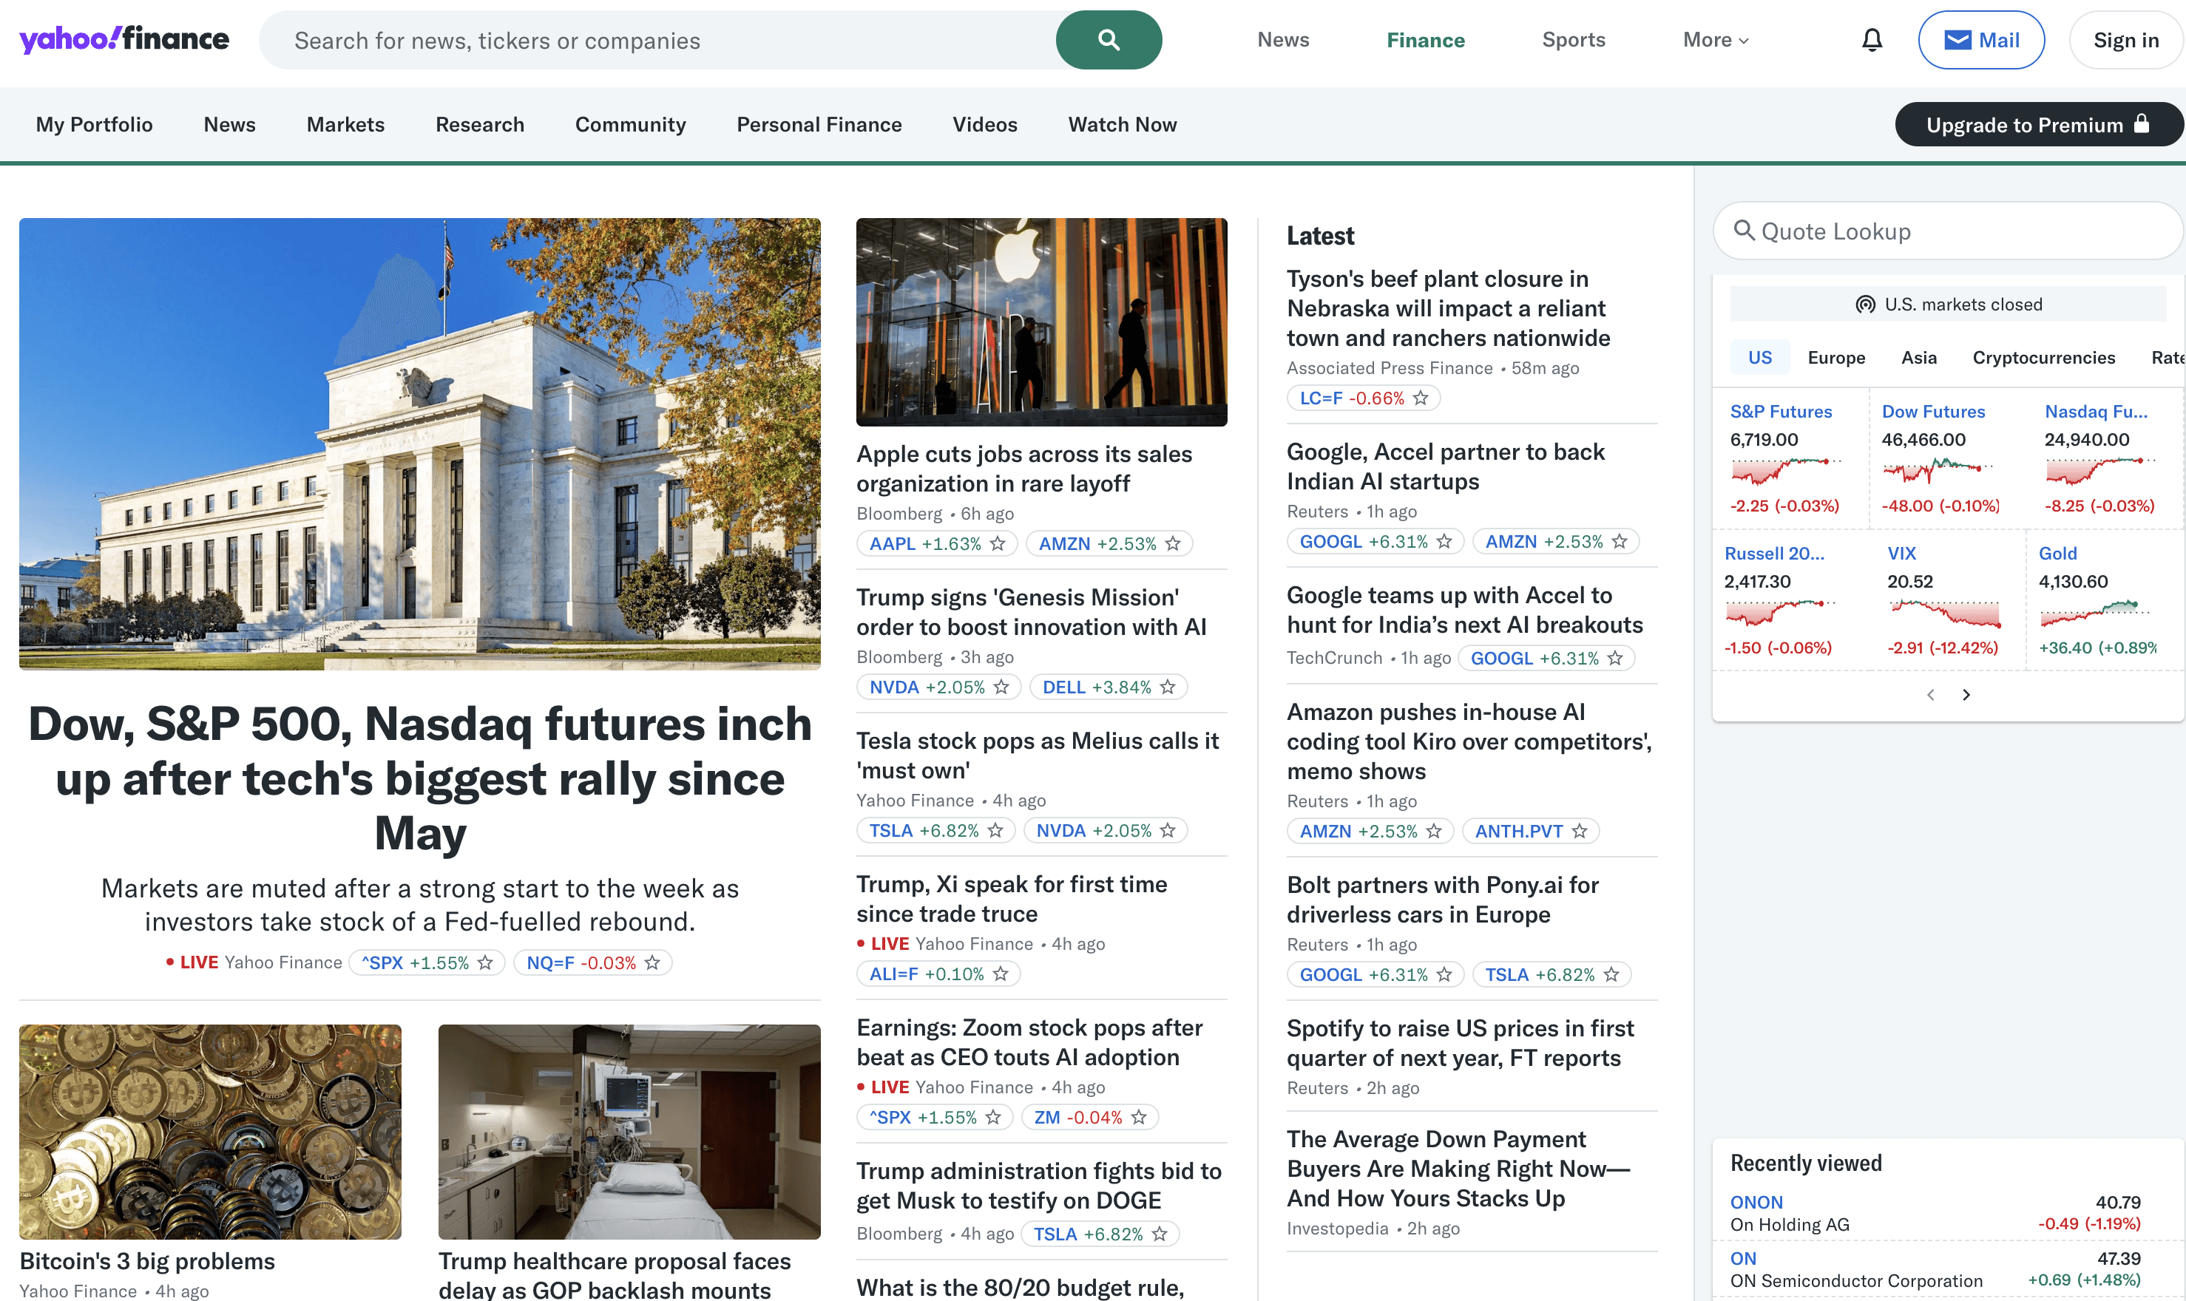Viewport: 2186px width, 1301px height.
Task: Add LC=F to watchlist via star
Action: (1421, 398)
